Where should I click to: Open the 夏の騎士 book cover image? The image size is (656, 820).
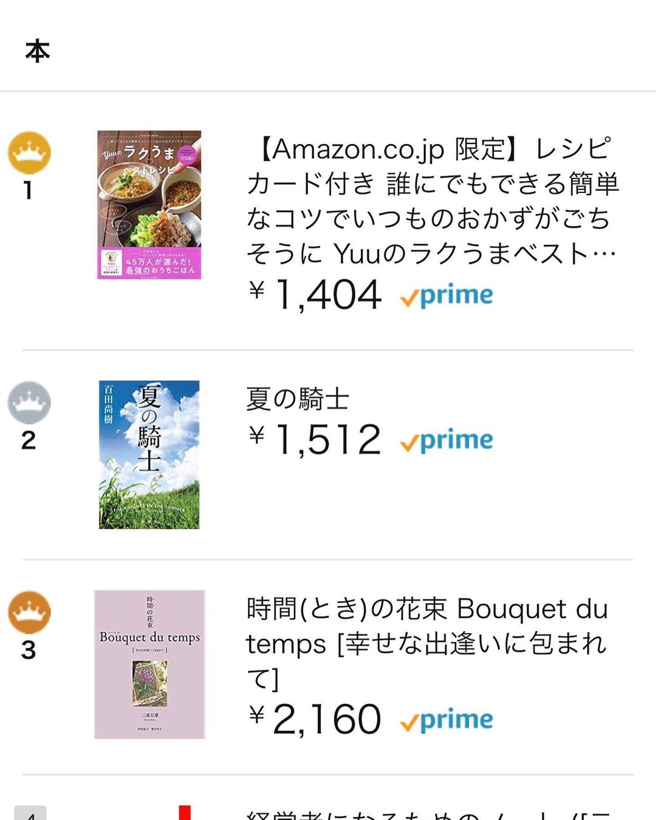click(149, 454)
